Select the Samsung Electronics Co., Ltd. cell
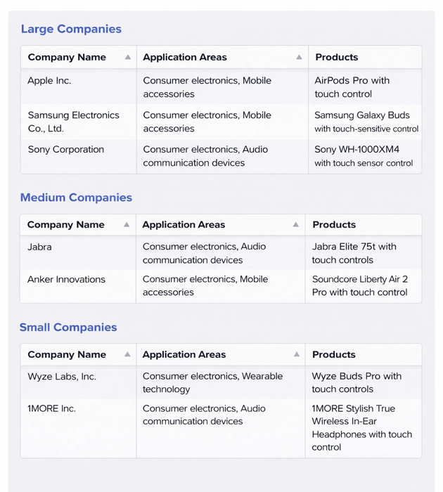 74,122
